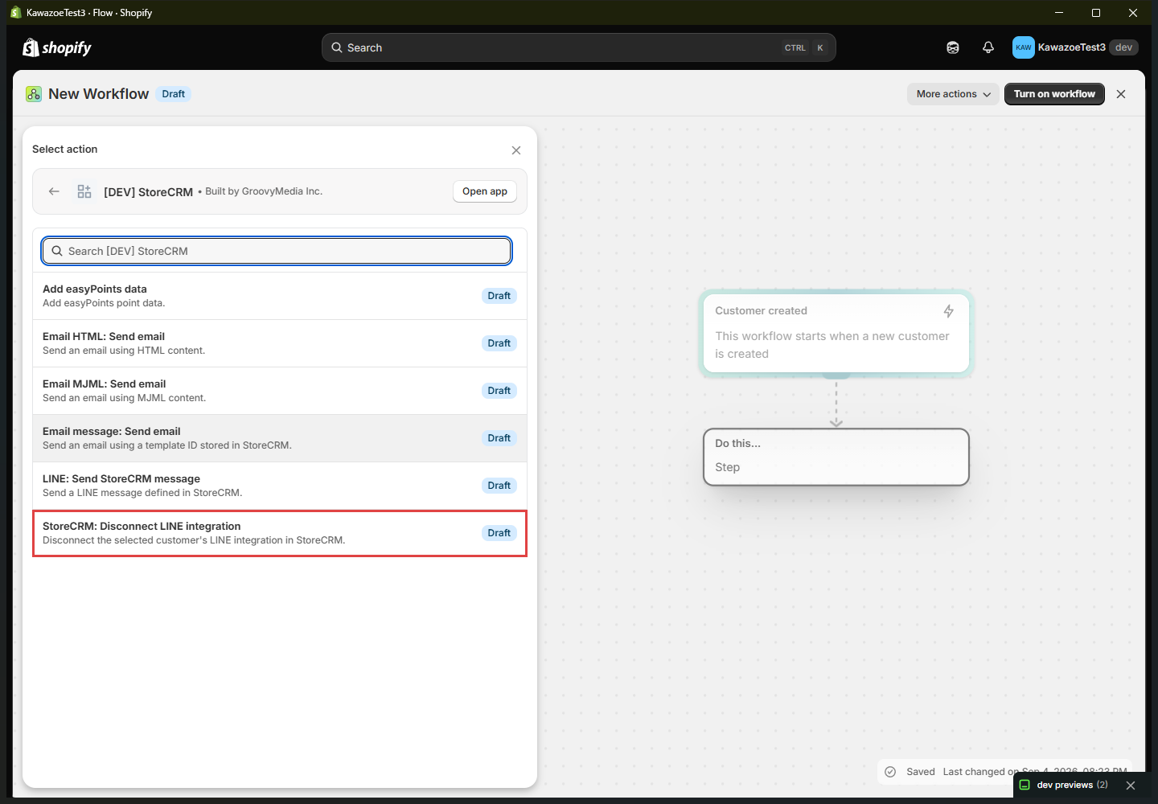Click the arrow connector between workflow steps
The image size is (1158, 804).
point(836,404)
